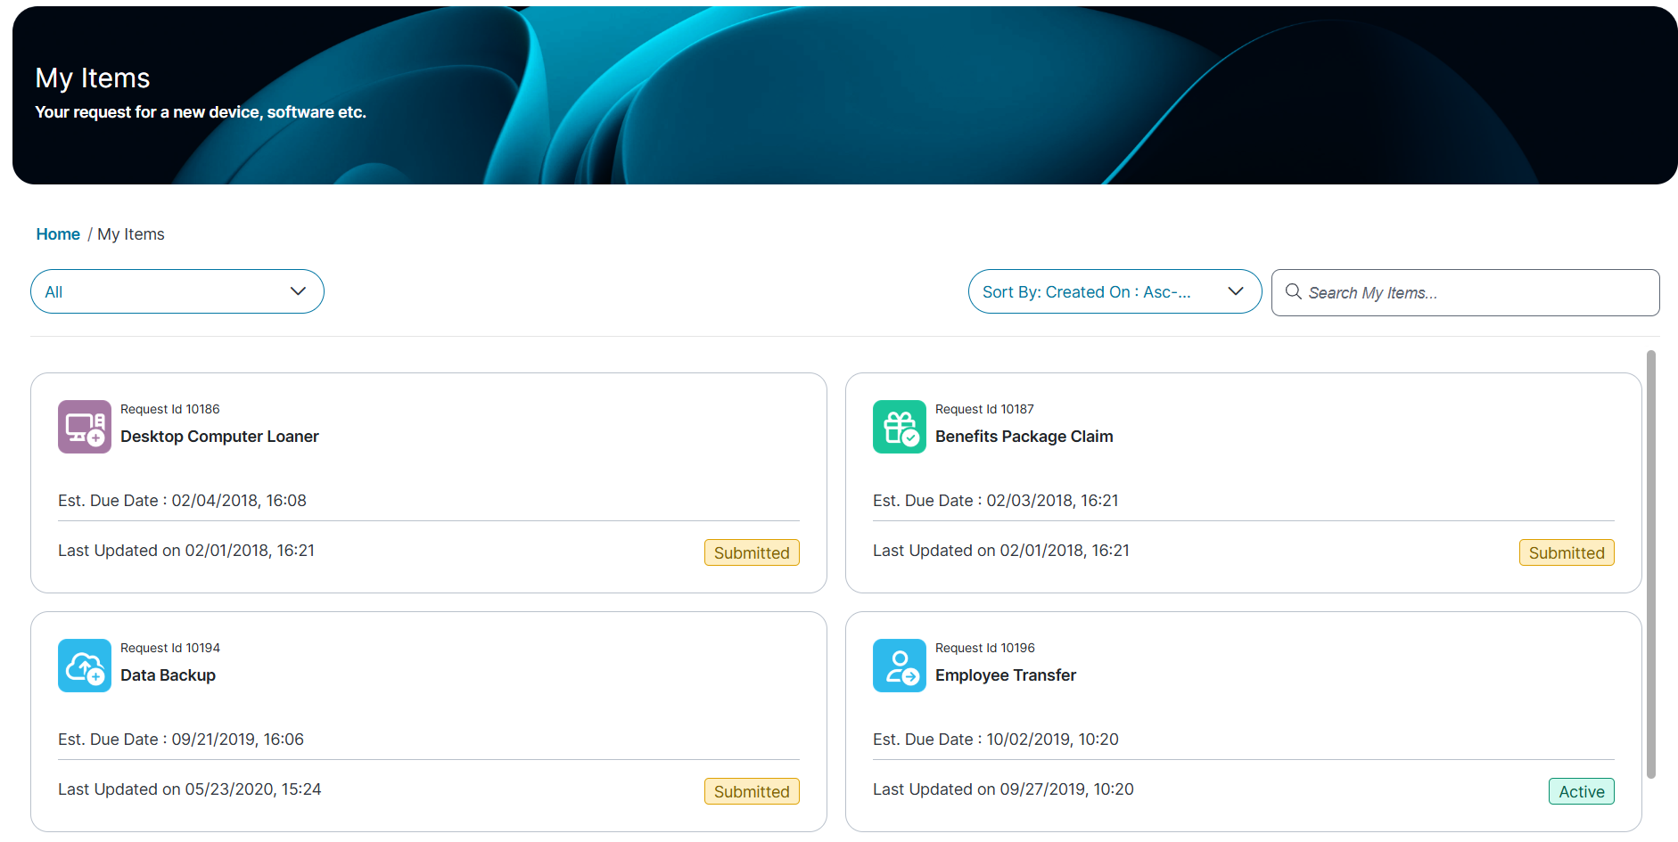The height and width of the screenshot is (842, 1678).
Task: Click the Employee Transfer person icon
Action: coord(899,666)
